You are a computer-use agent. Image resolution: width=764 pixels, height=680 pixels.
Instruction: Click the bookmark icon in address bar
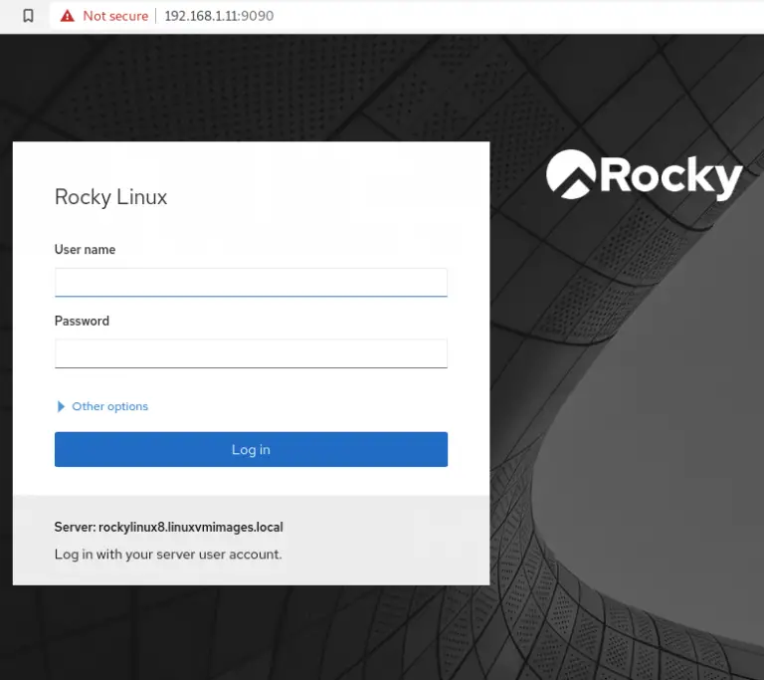[x=28, y=16]
